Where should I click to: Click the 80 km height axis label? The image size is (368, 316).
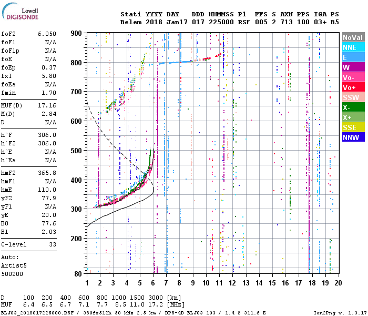point(78,274)
